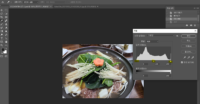
Task: Pick the white point eyedropper in Levels
Action: coord(193,57)
